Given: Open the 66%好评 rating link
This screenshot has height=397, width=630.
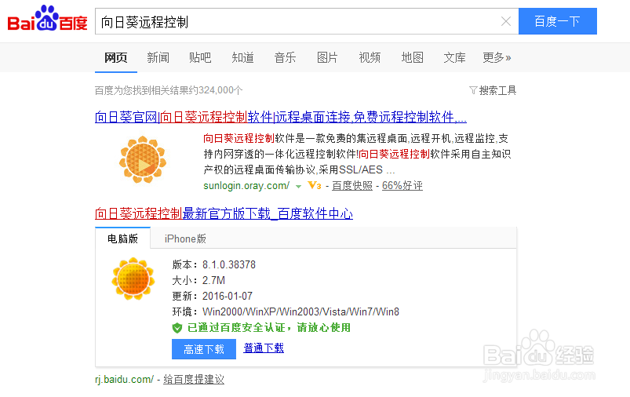Looking at the screenshot, I should click(x=402, y=186).
